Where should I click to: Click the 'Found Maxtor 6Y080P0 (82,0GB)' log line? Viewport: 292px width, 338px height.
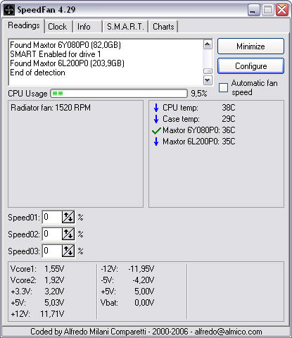pos(65,45)
